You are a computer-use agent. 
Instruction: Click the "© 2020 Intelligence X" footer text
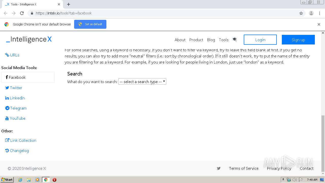(x=27, y=168)
